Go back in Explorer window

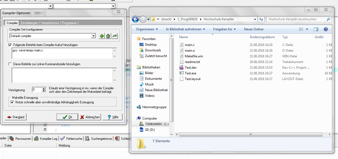click(136, 19)
